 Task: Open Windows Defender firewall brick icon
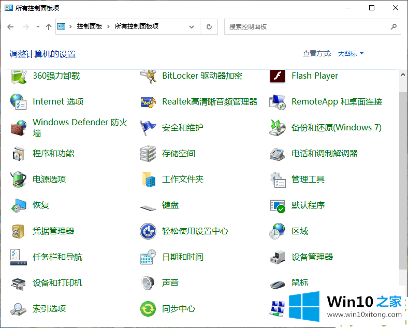[18, 128]
